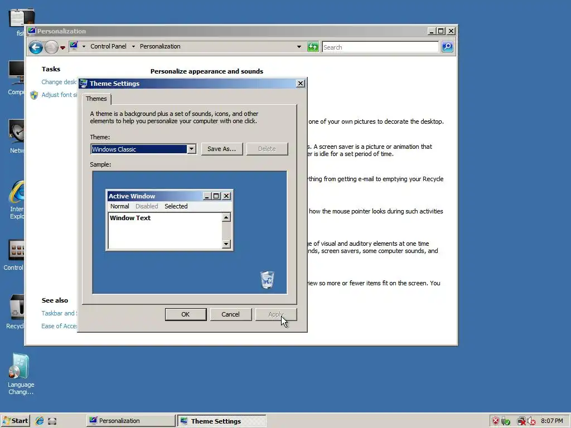Select the Control Panel desktop icon
The height and width of the screenshot is (428, 571).
(14, 255)
